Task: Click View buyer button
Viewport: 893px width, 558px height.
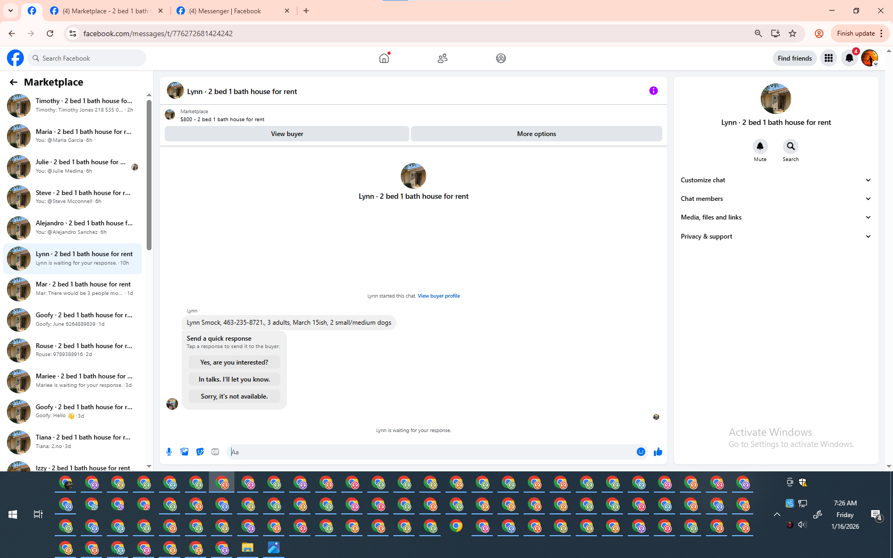Action: pos(287,134)
